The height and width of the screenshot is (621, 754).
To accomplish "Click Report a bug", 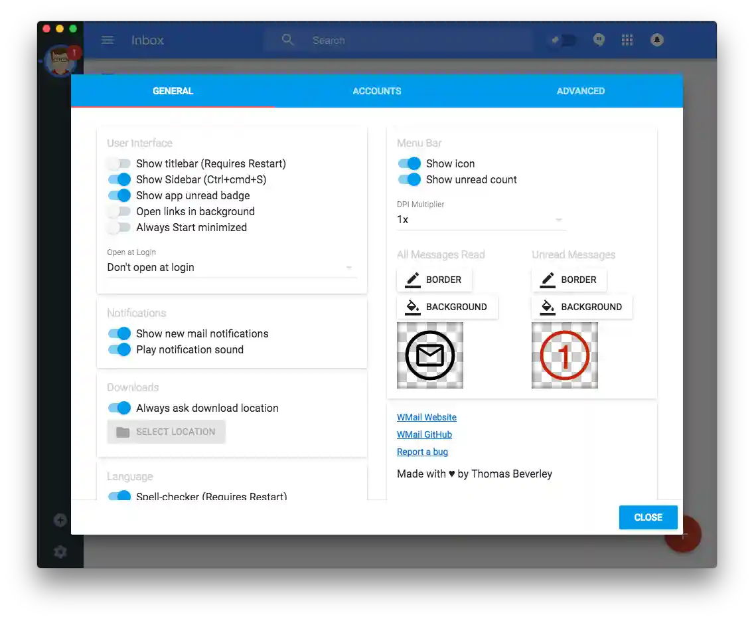I will click(x=422, y=452).
